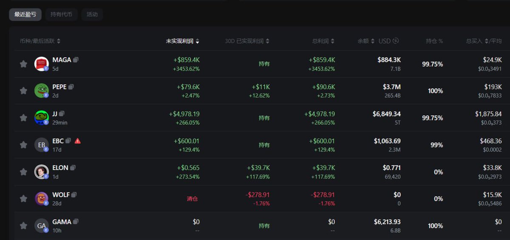
Task: Open WOLF token name link
Action: (61, 195)
